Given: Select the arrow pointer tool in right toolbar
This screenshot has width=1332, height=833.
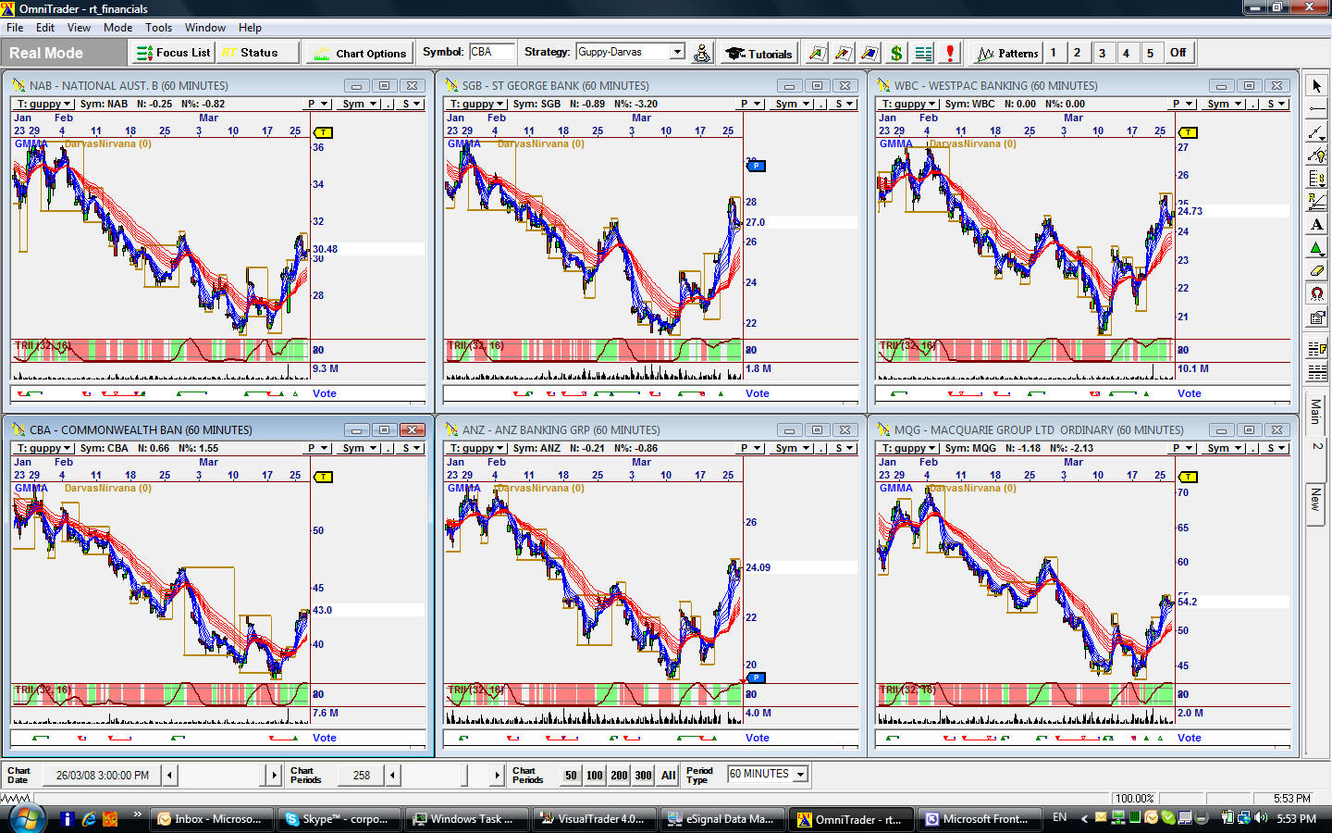Looking at the screenshot, I should coord(1316,86).
